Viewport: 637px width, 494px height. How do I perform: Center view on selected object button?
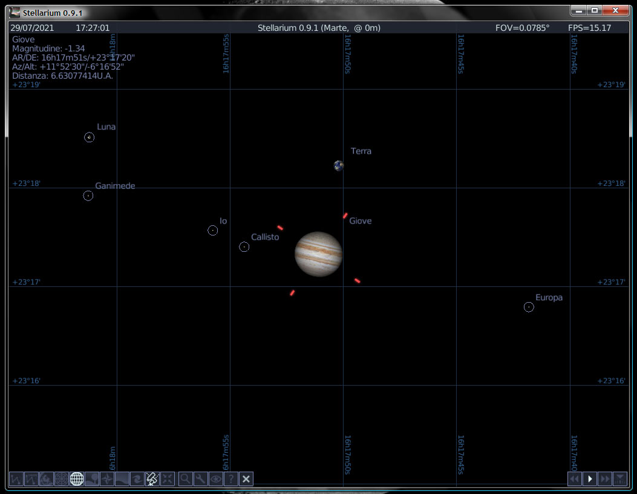point(168,478)
